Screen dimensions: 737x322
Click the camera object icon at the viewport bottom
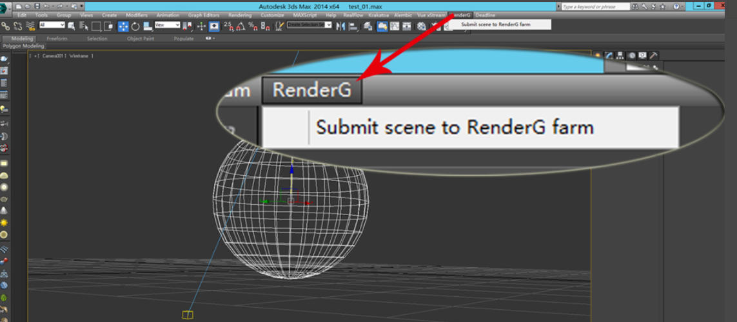(188, 314)
